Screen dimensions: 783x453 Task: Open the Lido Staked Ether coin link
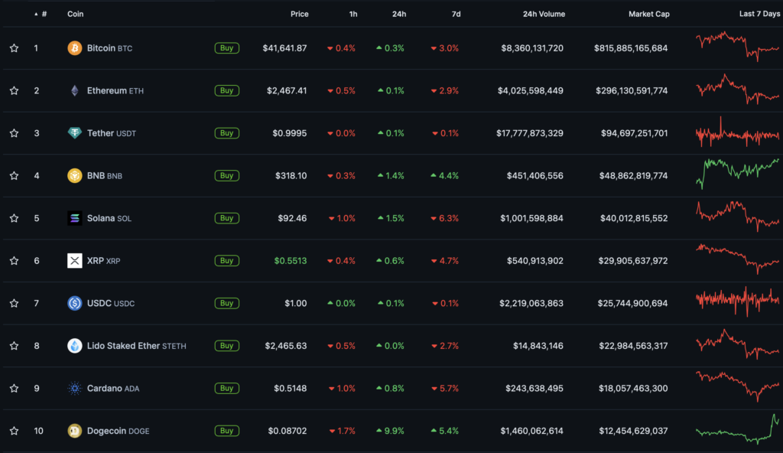(123, 346)
